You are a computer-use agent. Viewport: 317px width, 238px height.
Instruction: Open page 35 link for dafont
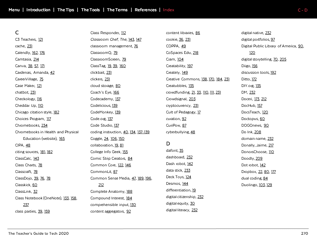181,150
